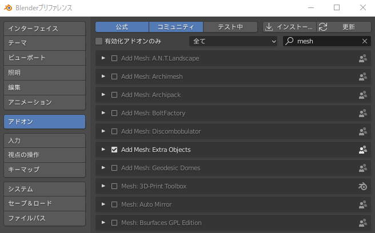Viewport: 375px width, 233px height.
Task: Enable Add Mesh: Archimesh addon
Action: (x=114, y=77)
